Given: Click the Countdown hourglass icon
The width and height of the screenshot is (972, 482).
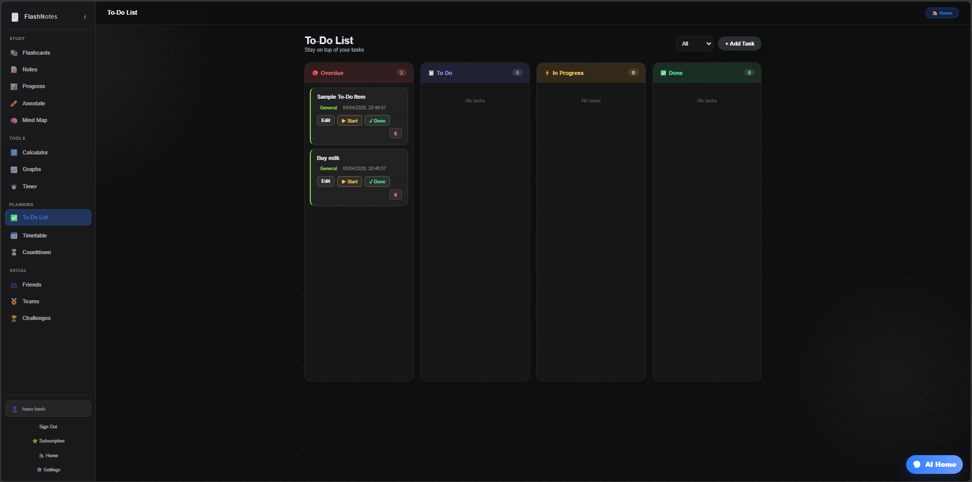Looking at the screenshot, I should click(x=14, y=253).
